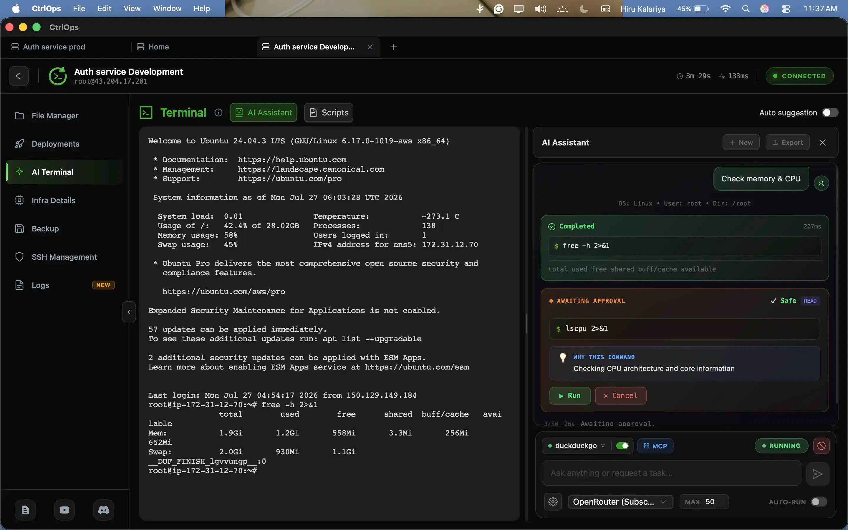Open the Scripts panel

(329, 112)
